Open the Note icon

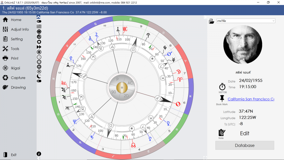tap(222, 133)
